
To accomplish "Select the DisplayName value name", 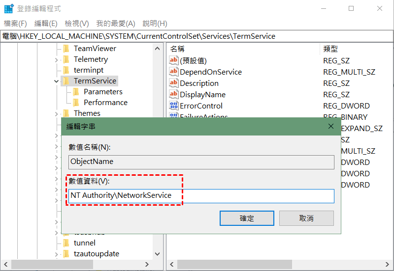I will click(203, 95).
